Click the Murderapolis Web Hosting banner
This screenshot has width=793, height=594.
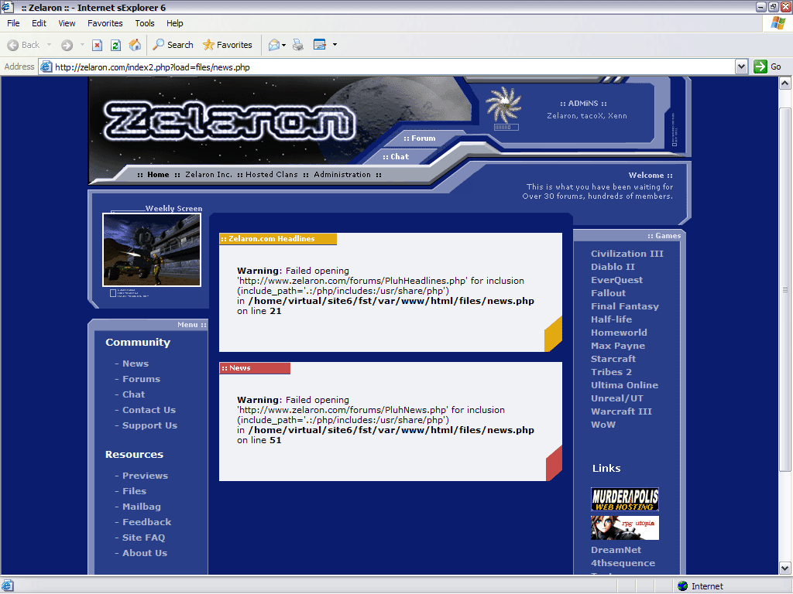click(625, 500)
